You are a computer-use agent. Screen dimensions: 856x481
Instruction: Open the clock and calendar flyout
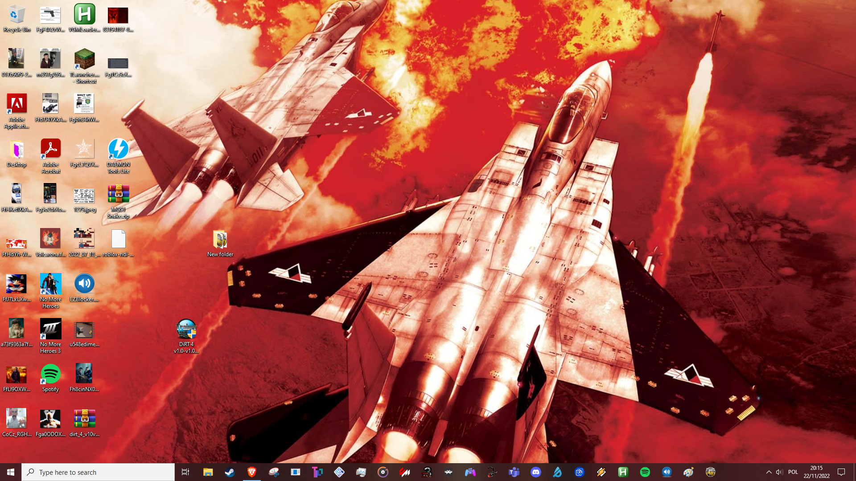click(x=816, y=472)
